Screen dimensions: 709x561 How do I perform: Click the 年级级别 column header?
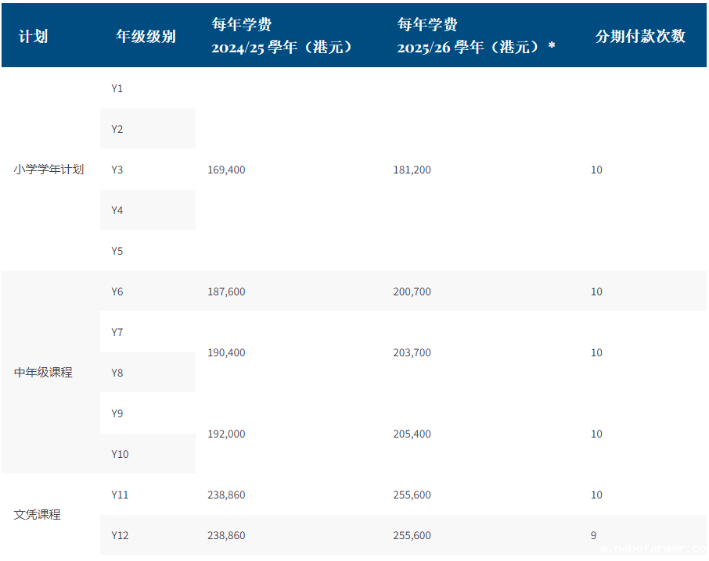coord(146,37)
